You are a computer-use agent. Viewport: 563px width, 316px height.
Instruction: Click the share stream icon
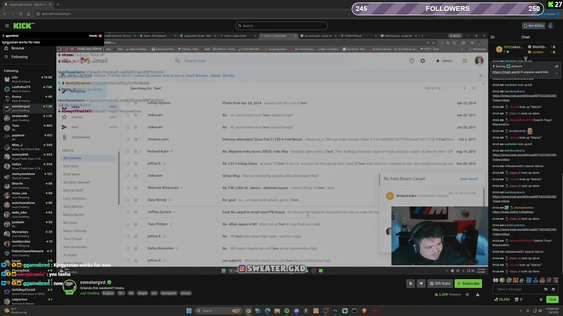click(467, 294)
